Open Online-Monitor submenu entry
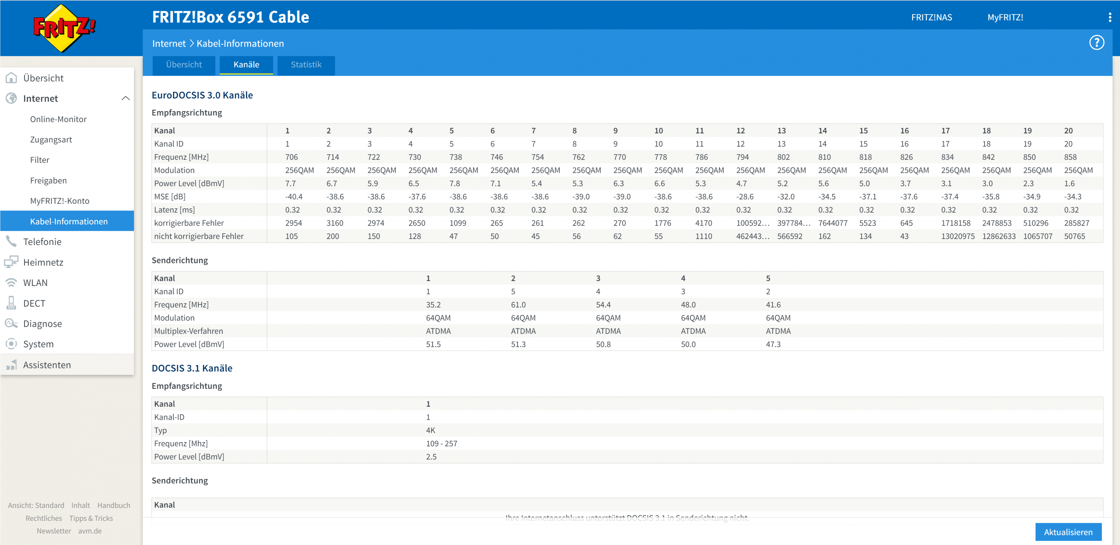Viewport: 1120px width, 545px height. 58,119
